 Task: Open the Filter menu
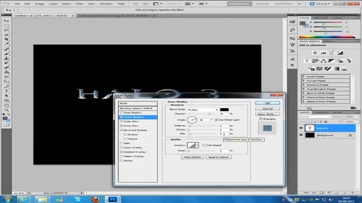[79, 4]
